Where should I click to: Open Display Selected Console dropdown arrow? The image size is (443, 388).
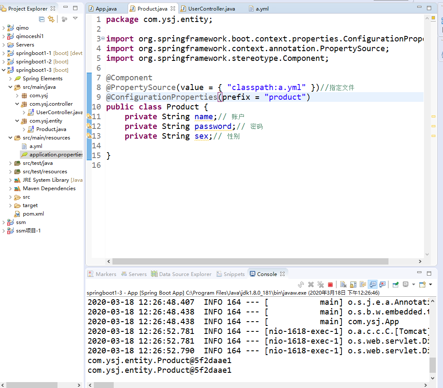(x=413, y=284)
